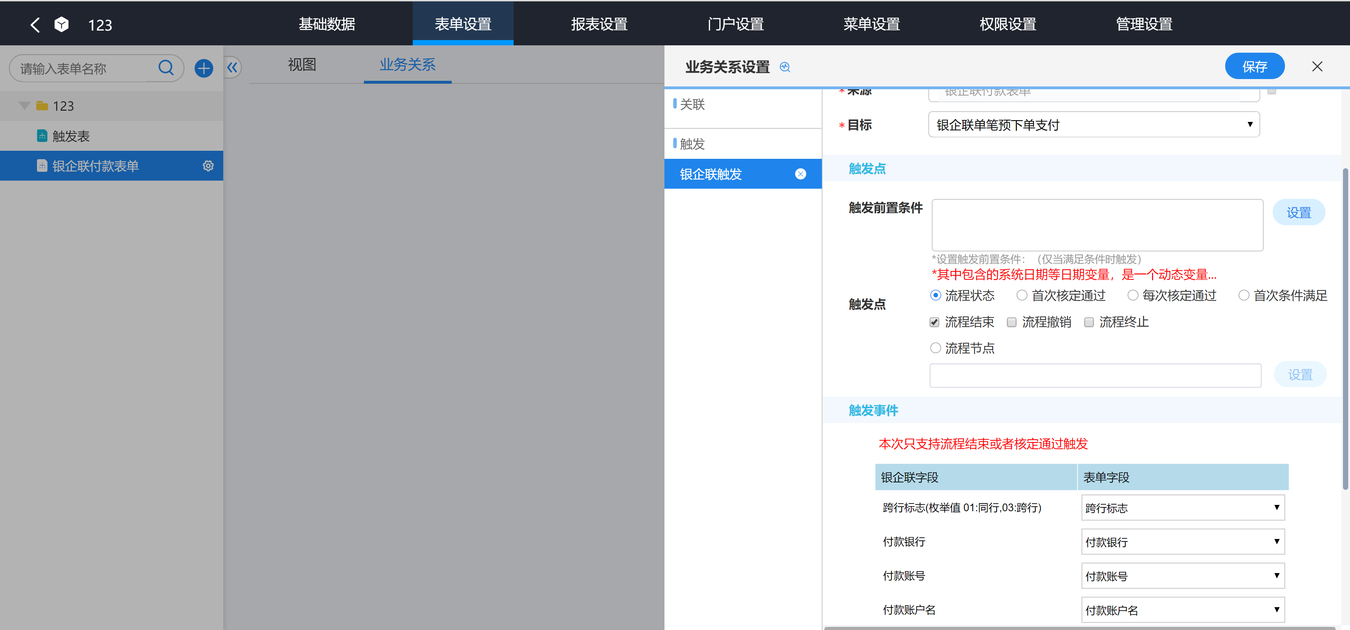This screenshot has width=1350, height=630.
Task: Click the cube application logo icon
Action: tap(61, 25)
